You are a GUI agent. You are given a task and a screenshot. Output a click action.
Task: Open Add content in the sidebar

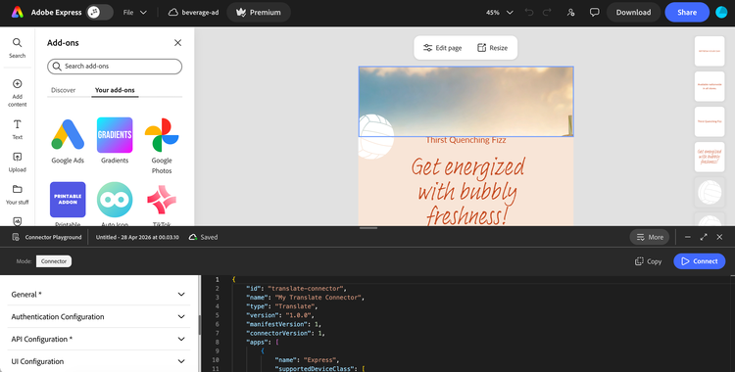point(17,93)
